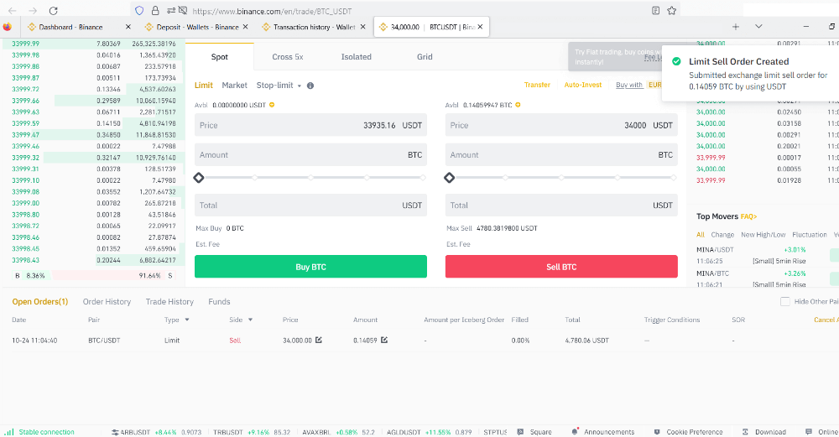Click the red Sell BTC button
839x437 pixels.
click(561, 267)
